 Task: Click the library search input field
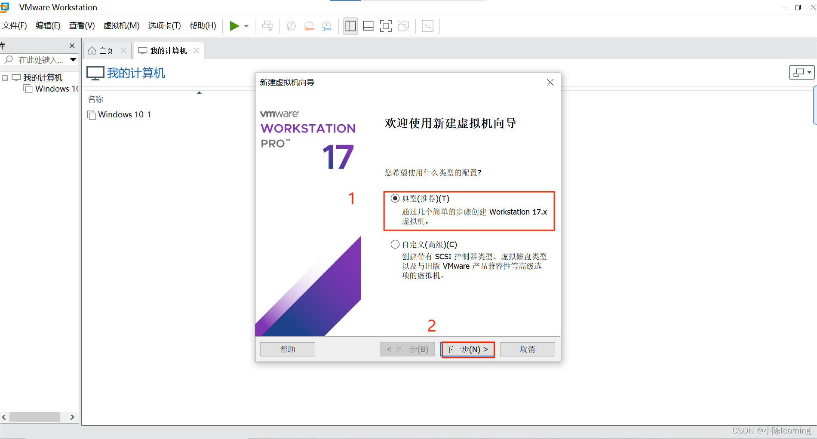point(34,60)
